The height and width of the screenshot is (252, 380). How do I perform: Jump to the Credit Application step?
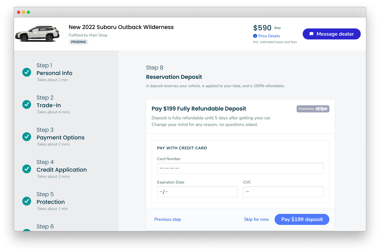pos(62,170)
